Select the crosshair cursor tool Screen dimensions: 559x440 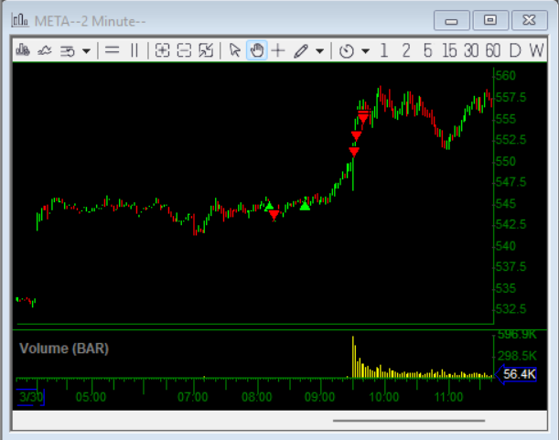(278, 50)
